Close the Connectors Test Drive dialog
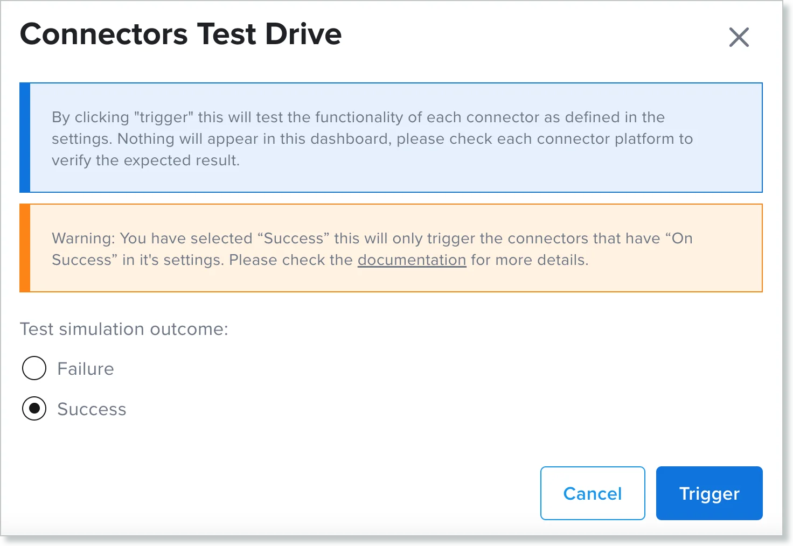Viewport: 793px width, 546px height. (x=739, y=37)
